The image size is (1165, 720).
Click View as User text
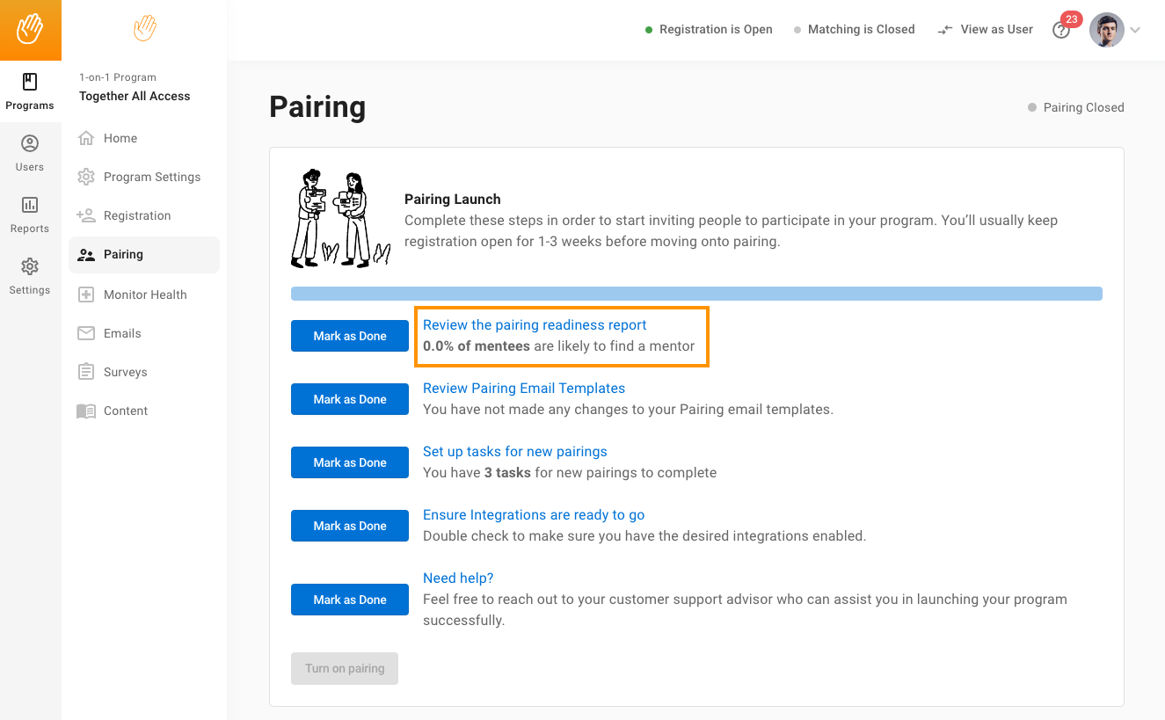996,29
